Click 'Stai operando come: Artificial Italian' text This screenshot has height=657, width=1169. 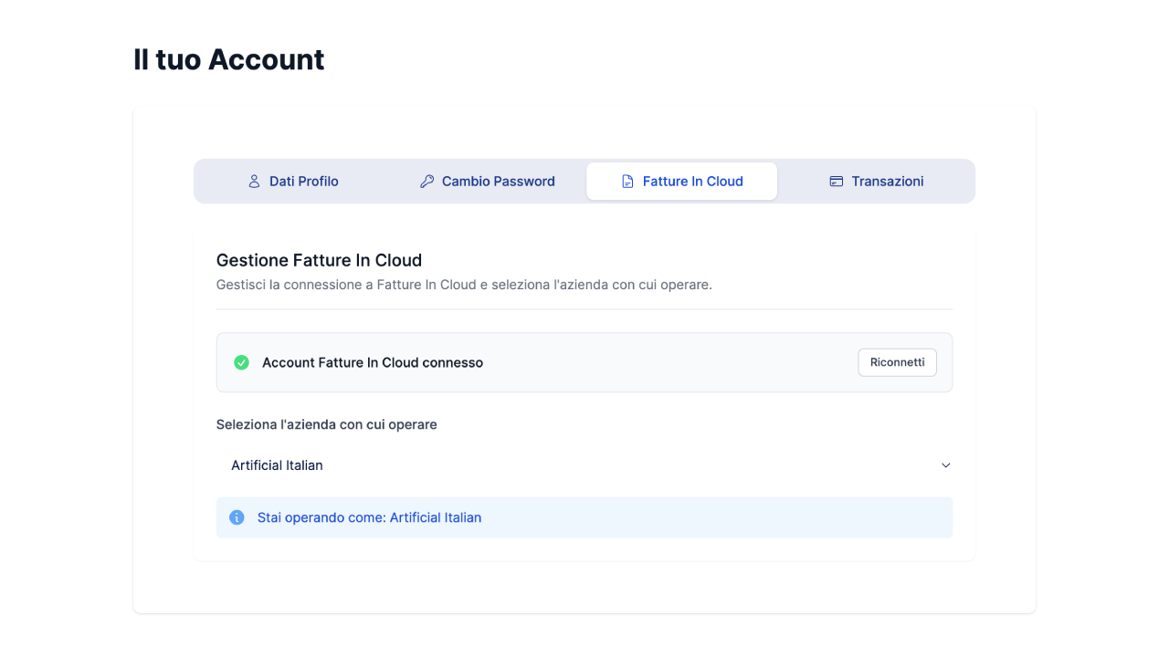coord(369,517)
